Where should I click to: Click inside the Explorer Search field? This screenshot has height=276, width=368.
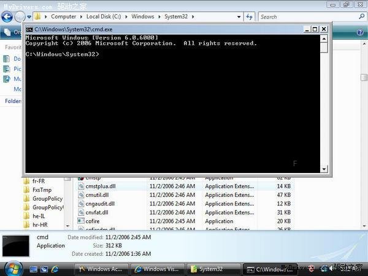[308, 17]
